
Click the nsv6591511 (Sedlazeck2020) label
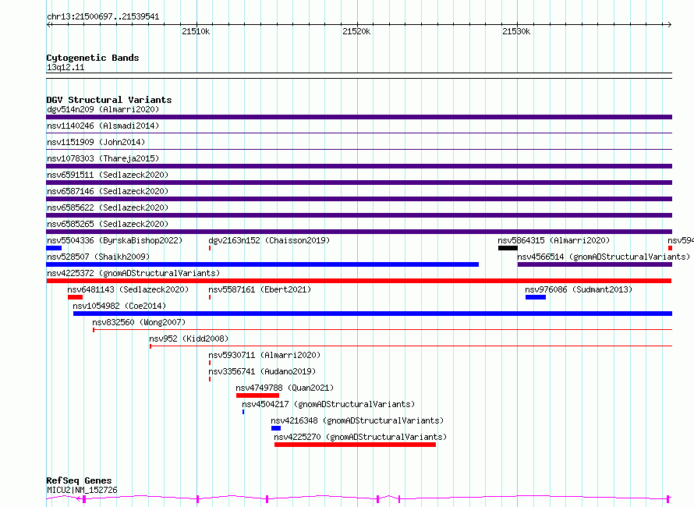[x=108, y=175]
